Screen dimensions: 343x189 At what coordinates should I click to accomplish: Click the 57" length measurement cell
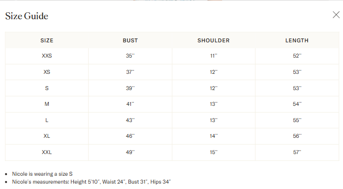297,152
